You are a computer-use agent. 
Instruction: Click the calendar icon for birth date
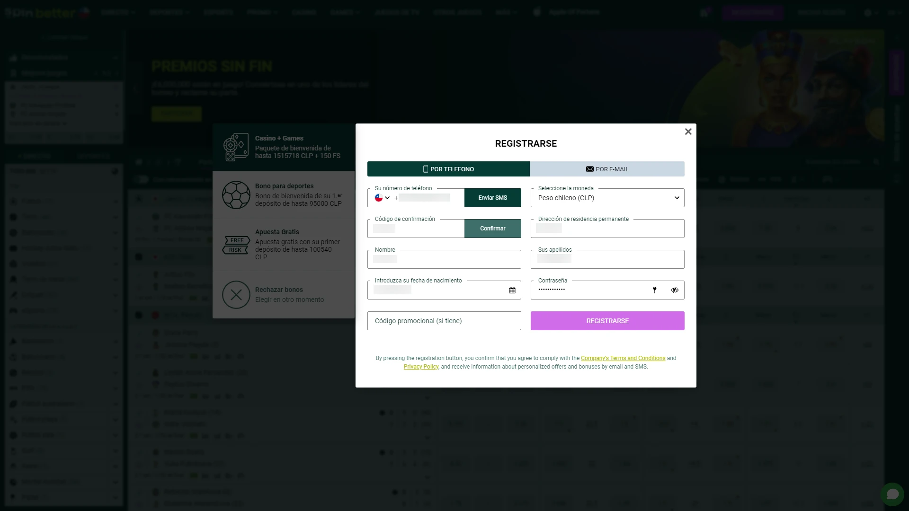coord(512,290)
